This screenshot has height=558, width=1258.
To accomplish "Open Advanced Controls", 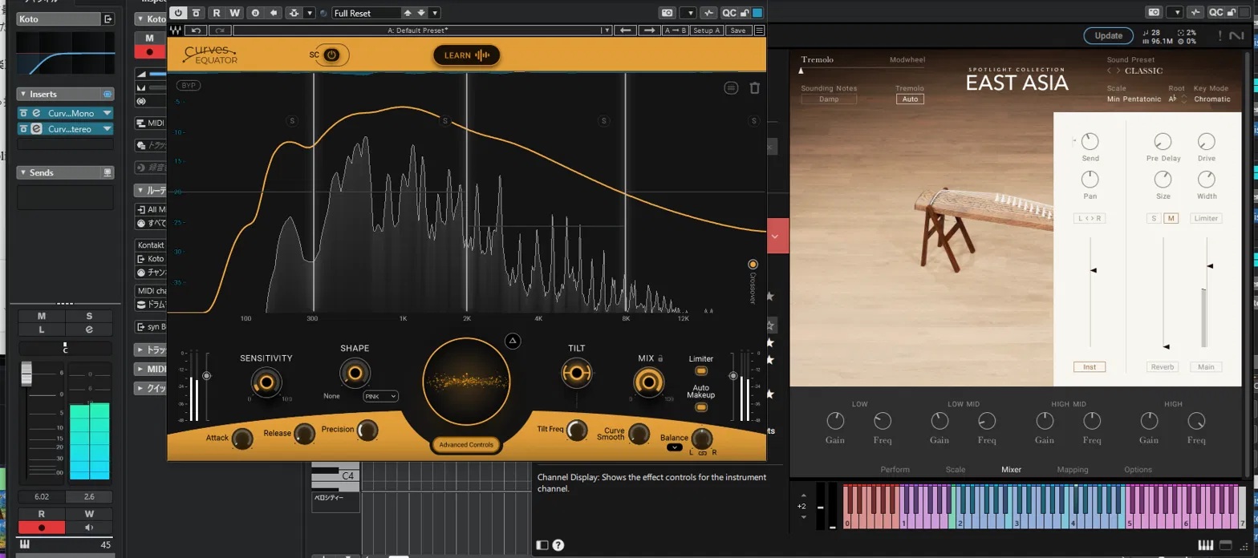I will [466, 444].
